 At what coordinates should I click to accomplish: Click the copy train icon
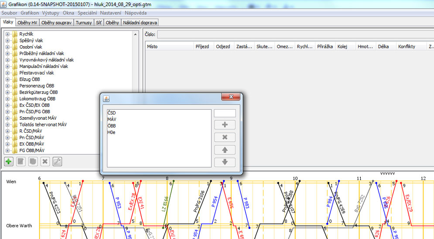(x=33, y=162)
